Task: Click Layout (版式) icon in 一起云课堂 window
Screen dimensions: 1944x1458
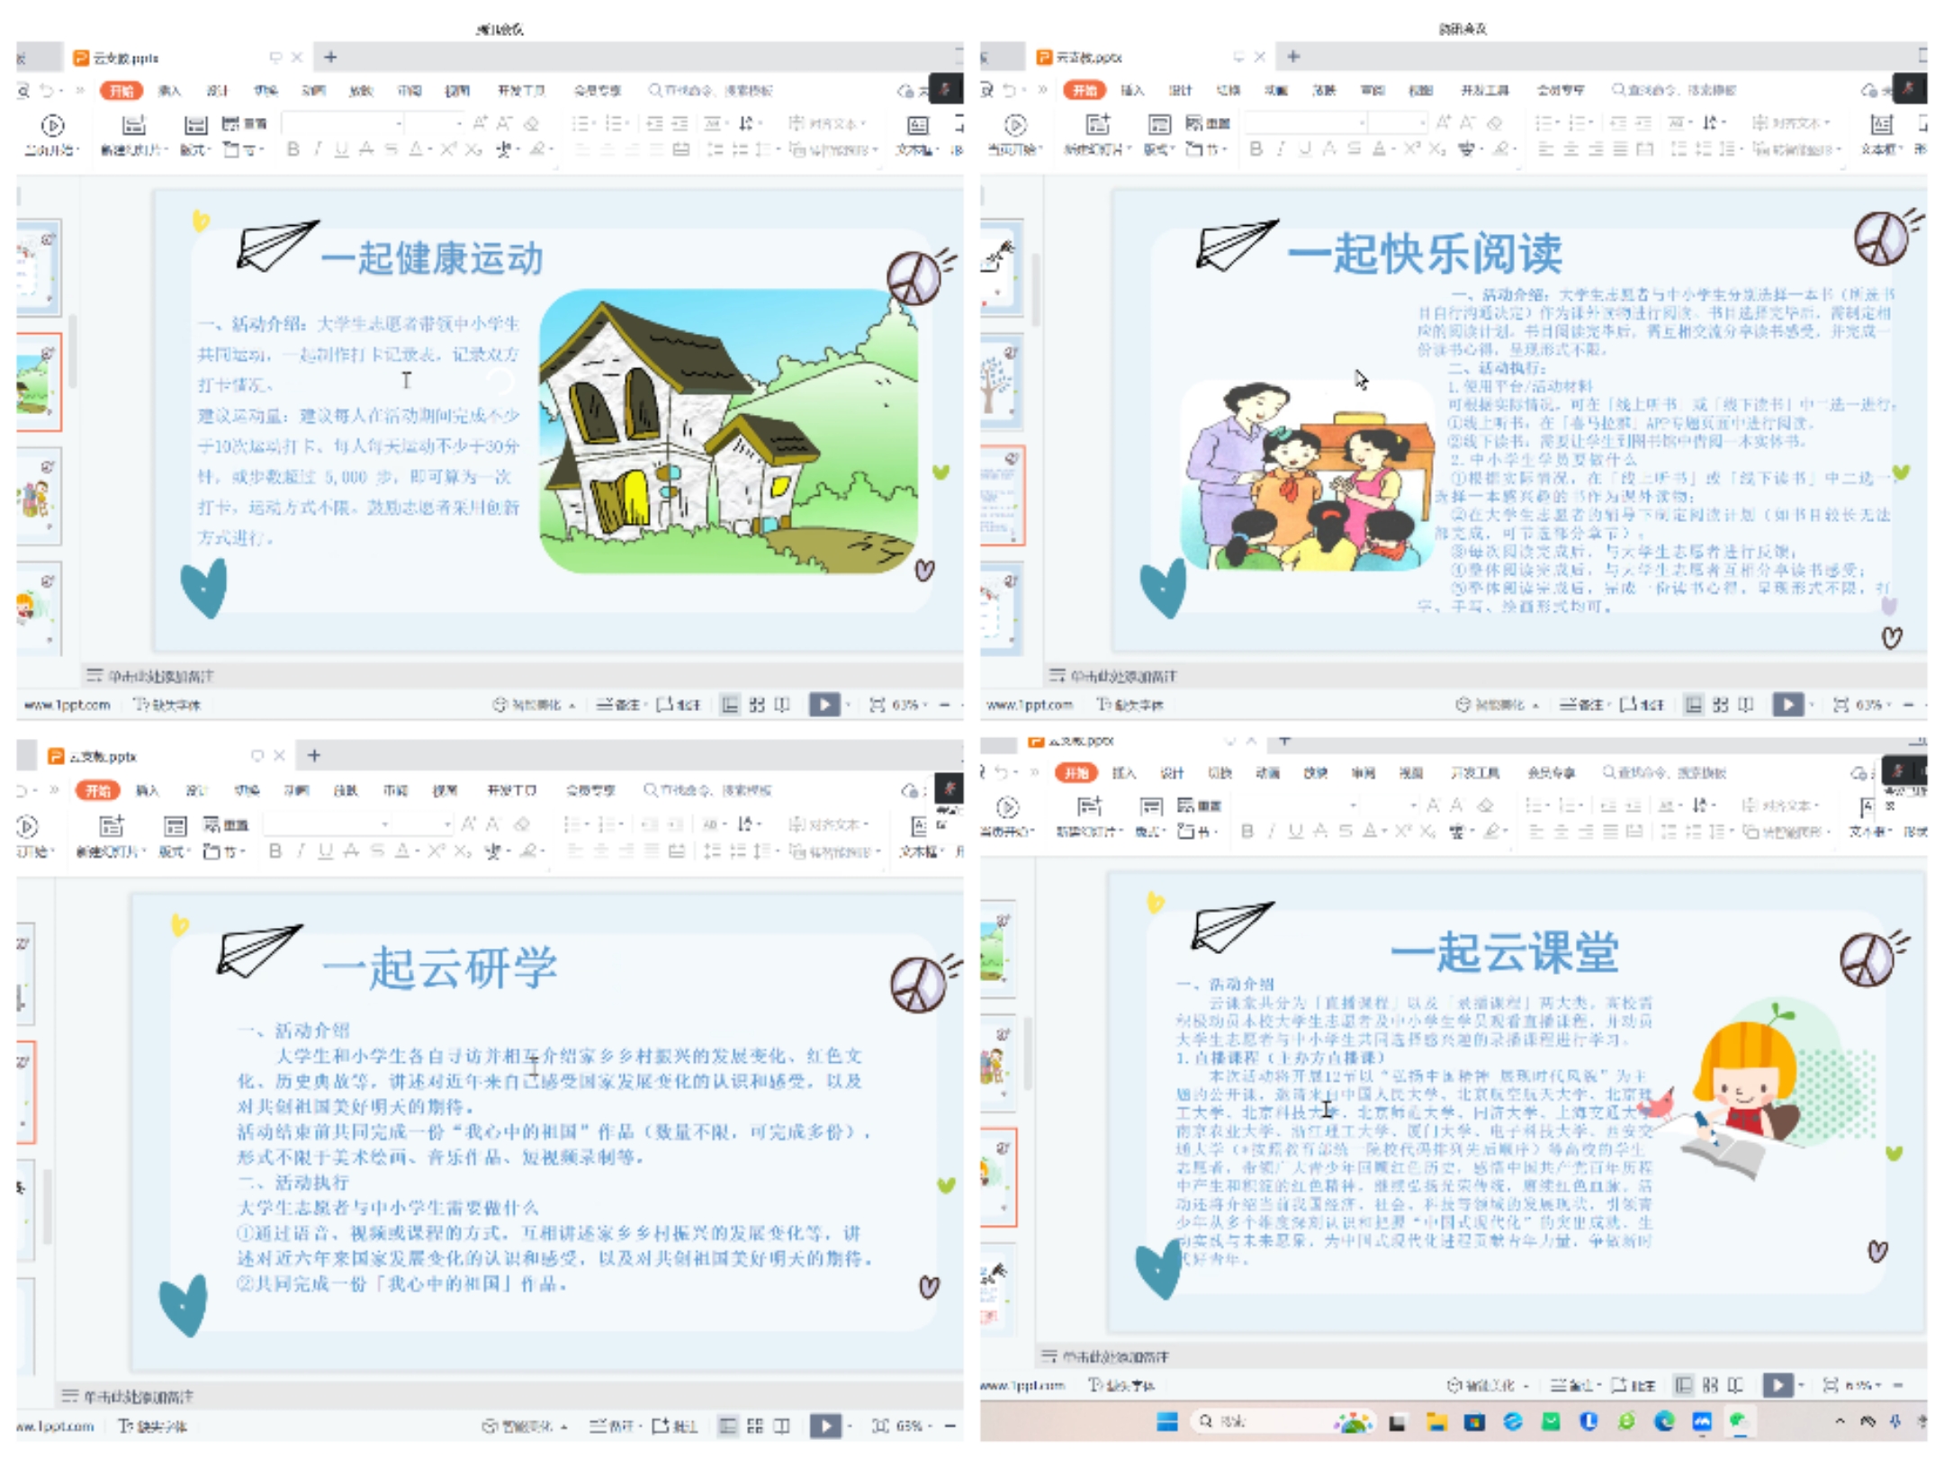Action: (x=1151, y=806)
